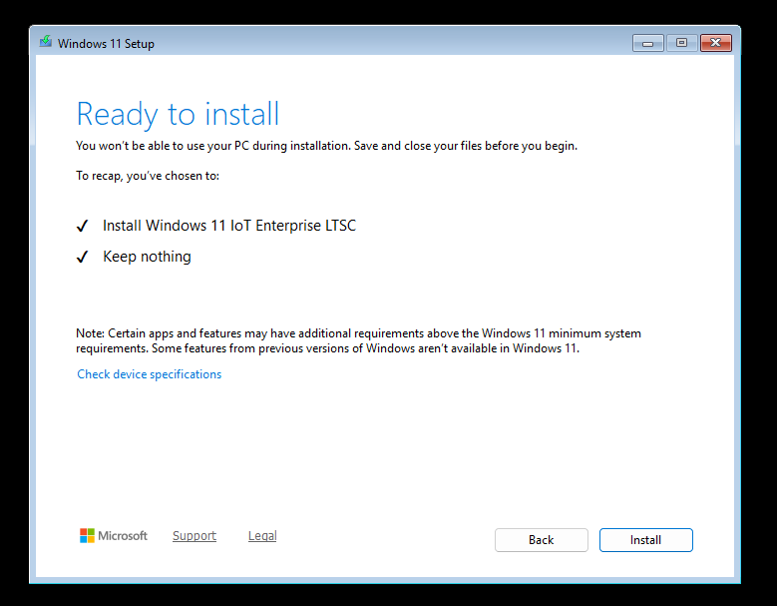Click the 'Ready to install' heading

[178, 114]
